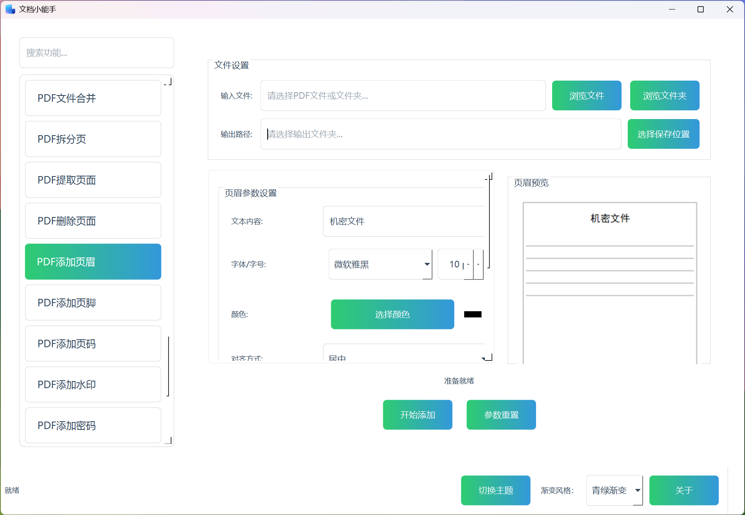Click 浏览文件夹 to choose a folder
Screen dimensions: 745x515
[664, 95]
